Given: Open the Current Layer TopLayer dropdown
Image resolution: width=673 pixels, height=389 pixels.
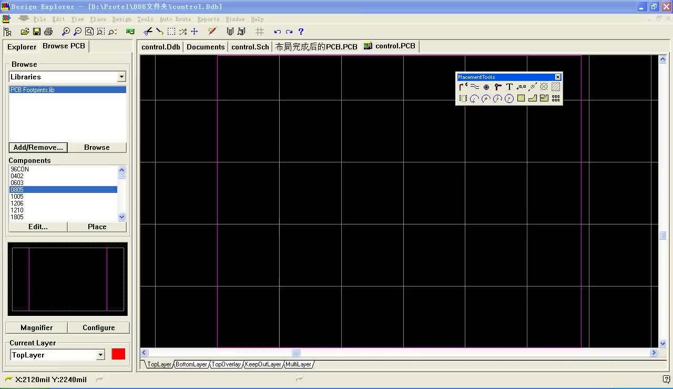Looking at the screenshot, I should (100, 355).
